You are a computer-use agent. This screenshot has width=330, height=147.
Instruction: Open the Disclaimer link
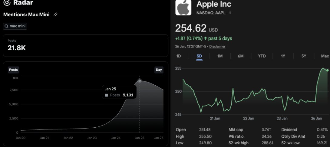217,46
